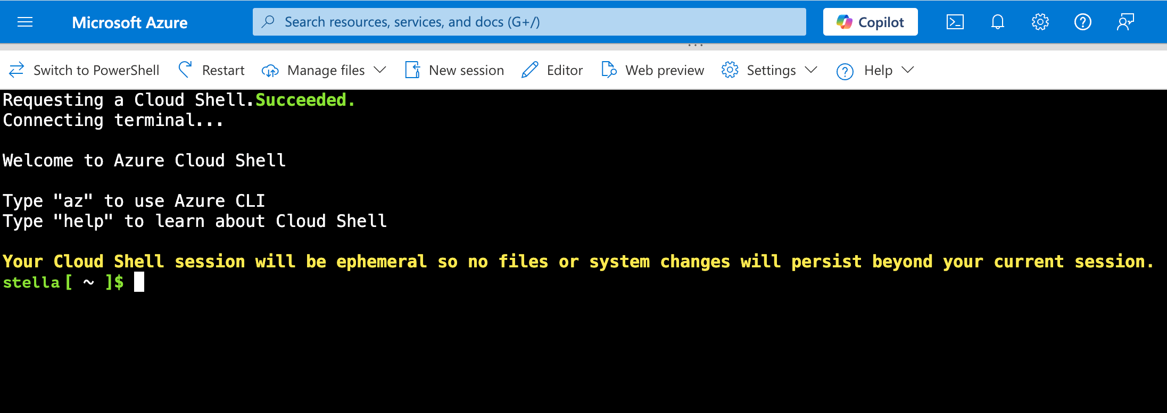Open notifications bell
The width and height of the screenshot is (1167, 413).
pos(997,22)
